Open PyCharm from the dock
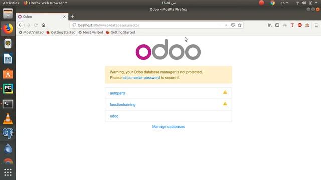The image size is (321, 180). pyautogui.click(x=8, y=89)
